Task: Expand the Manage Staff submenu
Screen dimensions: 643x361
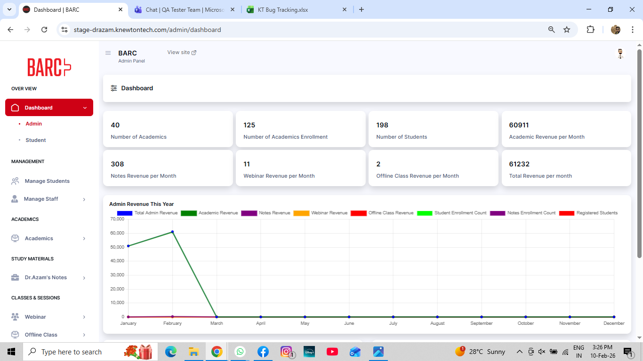Action: click(x=84, y=199)
